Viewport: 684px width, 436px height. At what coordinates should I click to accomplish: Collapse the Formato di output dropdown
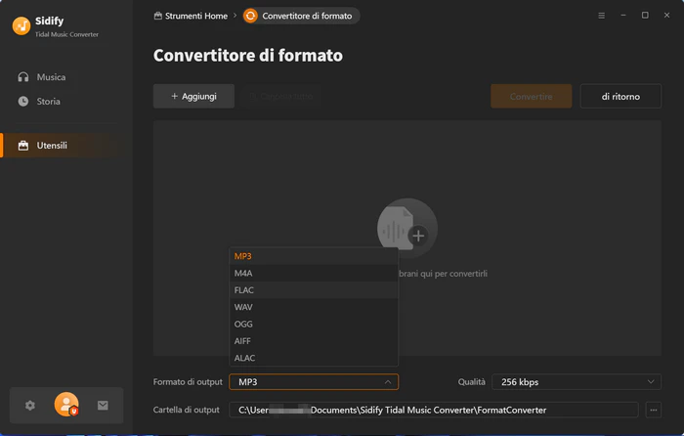314,382
